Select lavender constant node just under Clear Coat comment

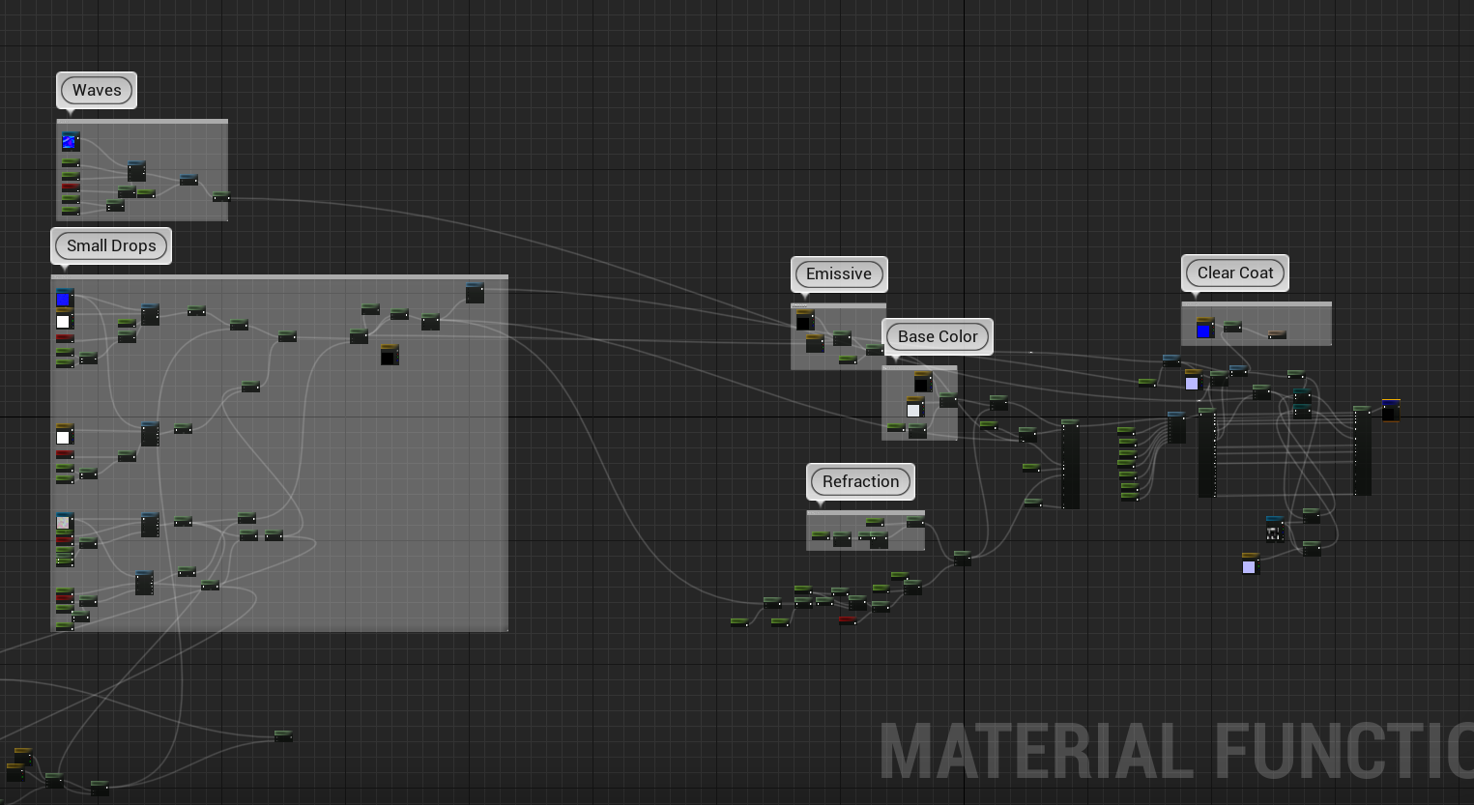tap(1193, 380)
